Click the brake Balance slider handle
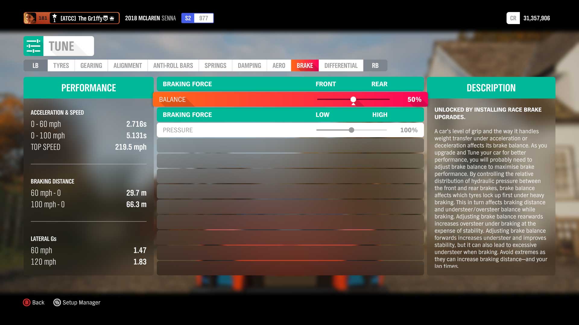 coord(353,99)
